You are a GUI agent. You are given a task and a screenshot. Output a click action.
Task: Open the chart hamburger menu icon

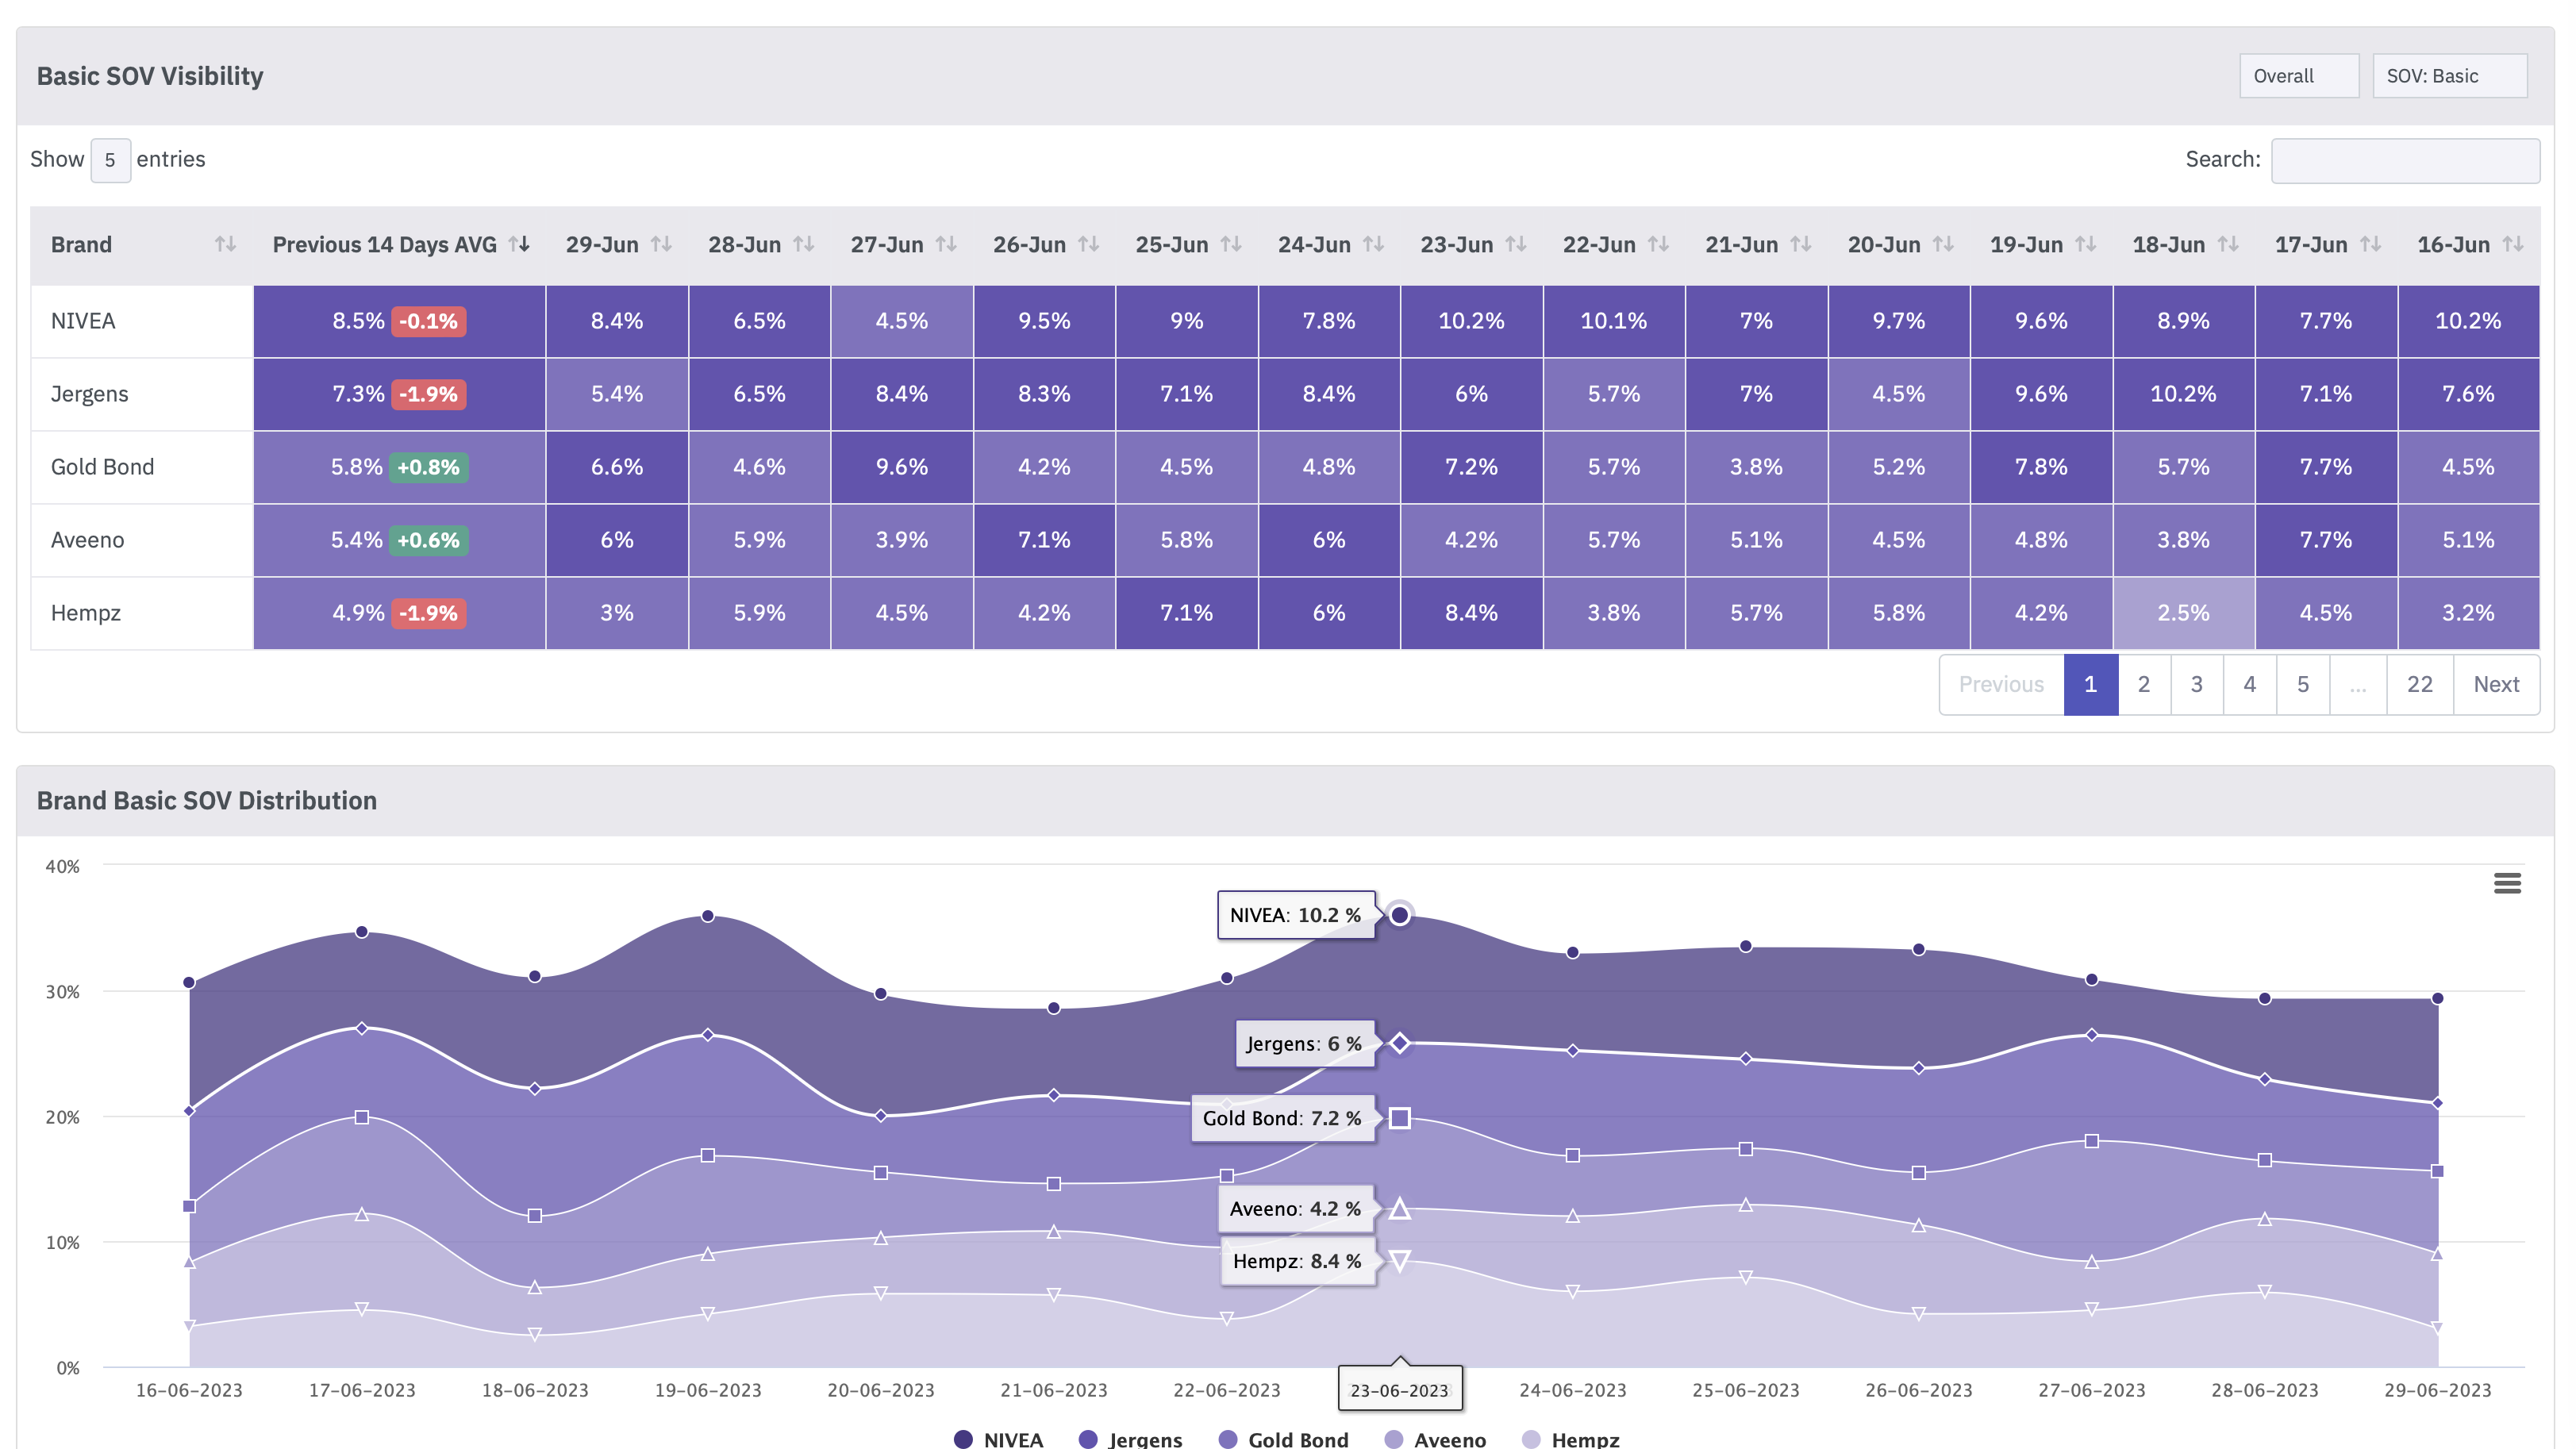tap(2506, 883)
